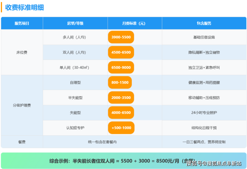Image resolution: width=247 pixels, height=169 pixels.
Task: Click the 包含服务 column header
Action: click(x=204, y=23)
